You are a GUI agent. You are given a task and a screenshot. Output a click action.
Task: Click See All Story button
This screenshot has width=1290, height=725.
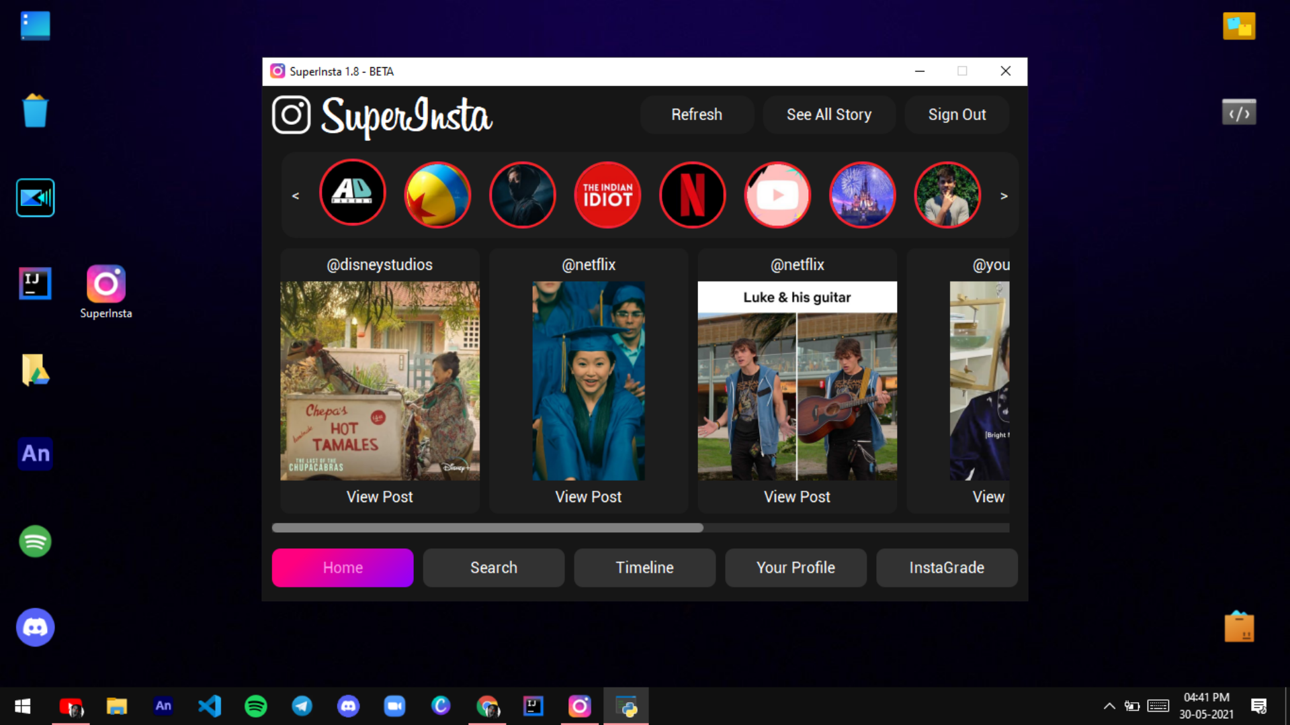click(x=828, y=115)
